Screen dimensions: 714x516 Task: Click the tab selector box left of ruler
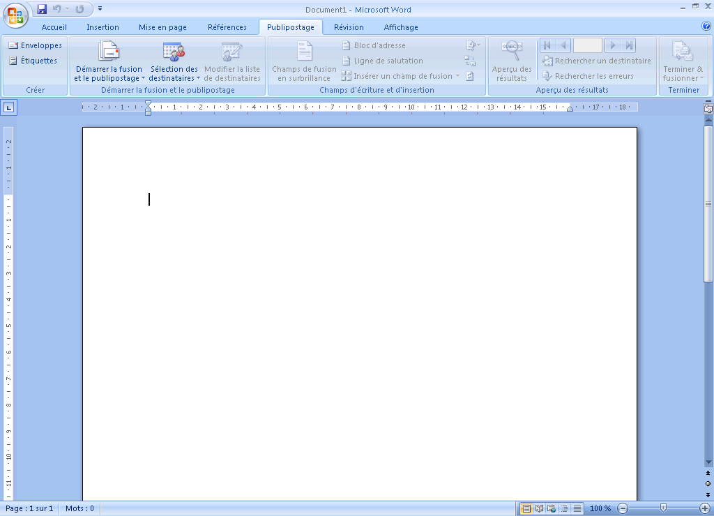click(9, 107)
